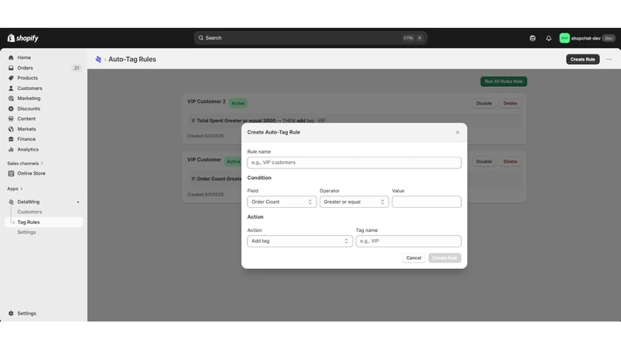Click the Cancel button in dialog
The height and width of the screenshot is (349, 621).
414,258
